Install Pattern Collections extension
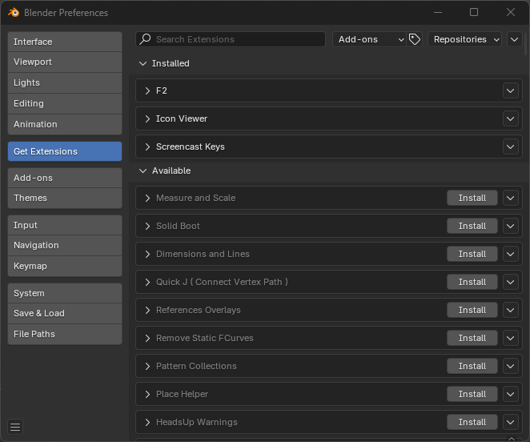Viewport: 530px width, 442px height. [472, 366]
